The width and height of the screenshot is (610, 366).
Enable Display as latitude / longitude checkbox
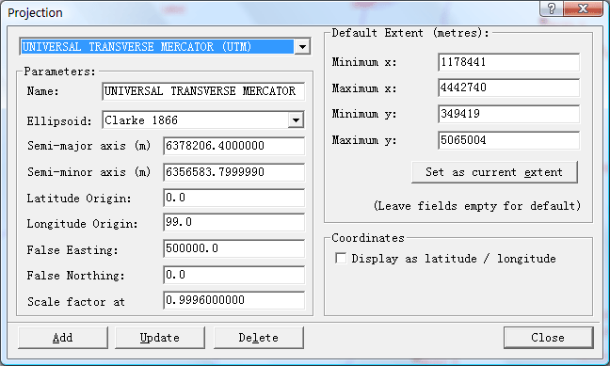(x=341, y=258)
